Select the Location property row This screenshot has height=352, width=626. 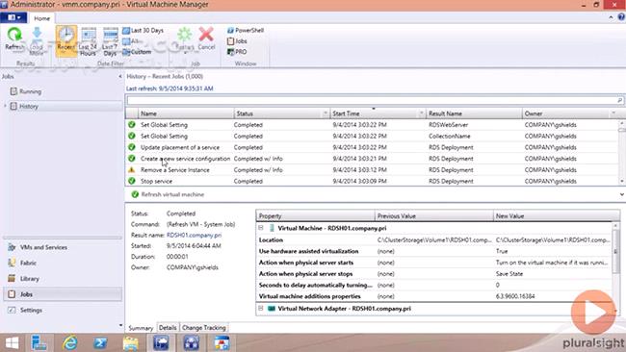434,240
